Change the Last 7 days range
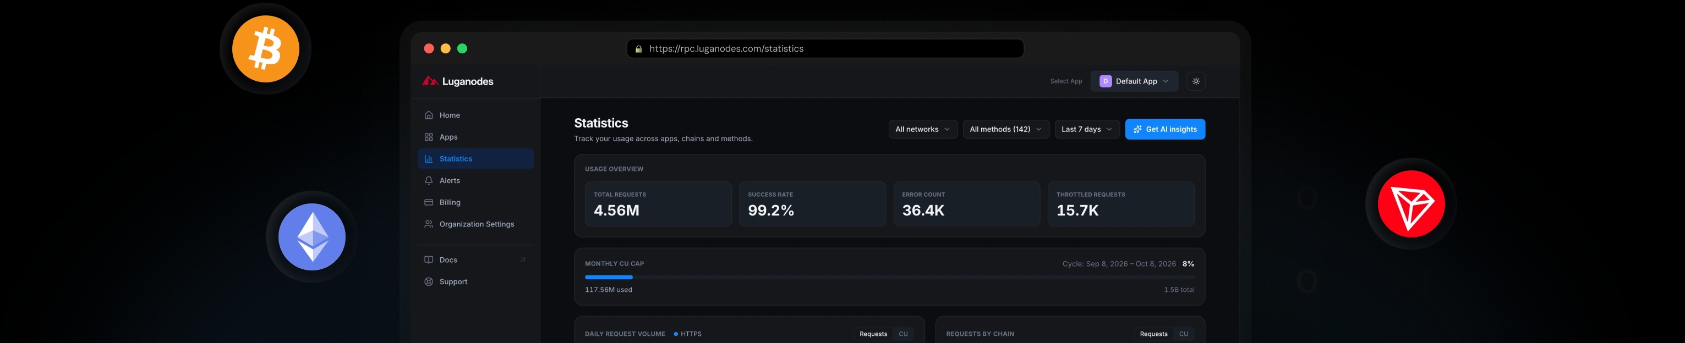Screen dimensions: 1685x343 click(x=1087, y=129)
